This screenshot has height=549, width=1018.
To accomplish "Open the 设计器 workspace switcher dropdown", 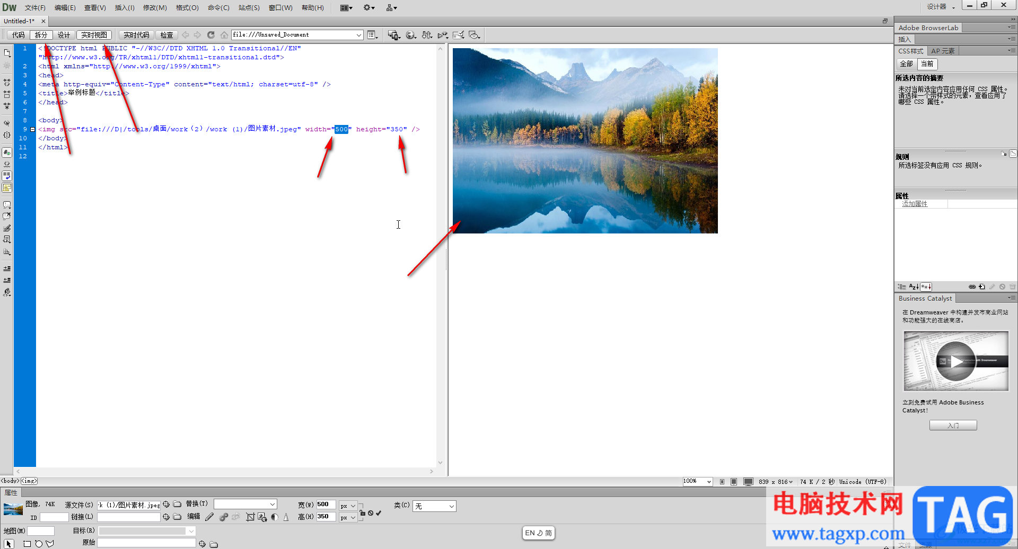I will click(942, 7).
